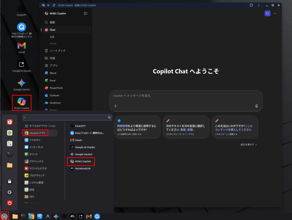Image resolution: width=292 pixels, height=220 pixels.
Task: Click the start menu application search box
Action: (67, 117)
